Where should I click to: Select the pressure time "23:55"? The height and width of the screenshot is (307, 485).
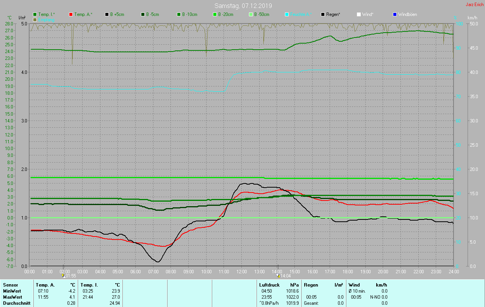point(267,297)
